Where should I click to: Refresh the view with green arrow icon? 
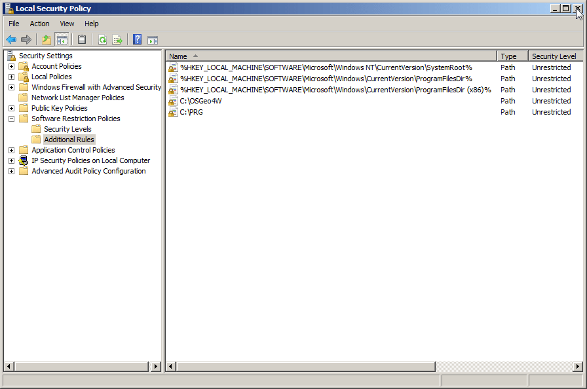click(x=103, y=39)
